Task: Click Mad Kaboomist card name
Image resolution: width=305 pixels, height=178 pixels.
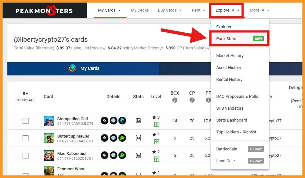Action: click(x=72, y=153)
